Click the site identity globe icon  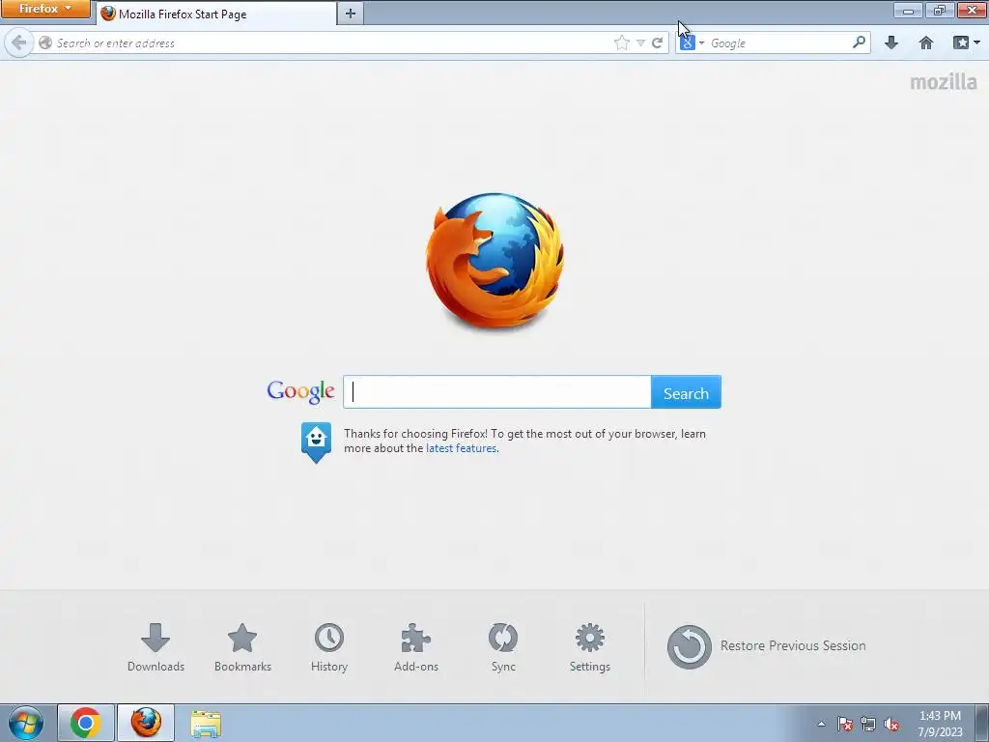point(45,43)
